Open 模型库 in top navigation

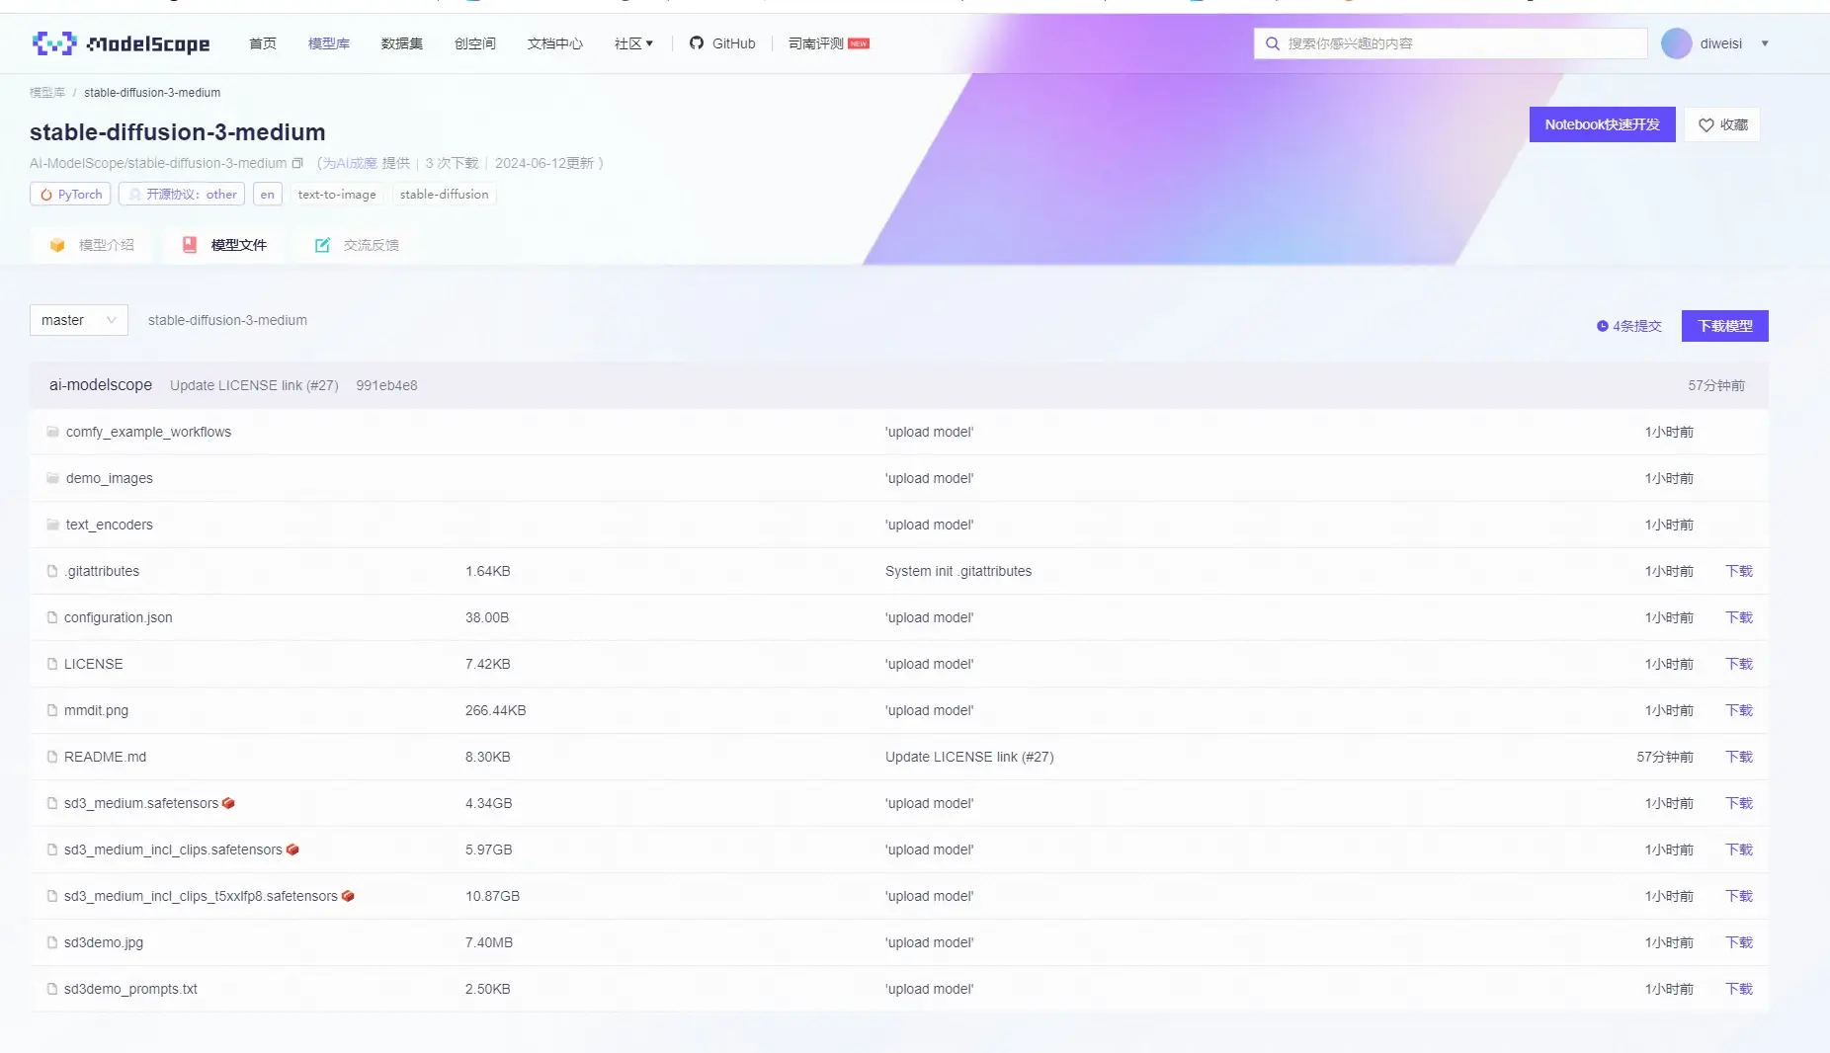coord(329,43)
